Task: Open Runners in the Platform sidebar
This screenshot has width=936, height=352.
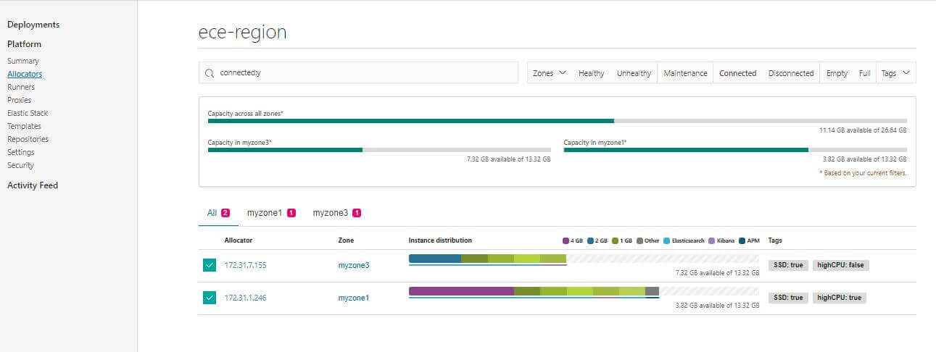Action: [x=21, y=87]
